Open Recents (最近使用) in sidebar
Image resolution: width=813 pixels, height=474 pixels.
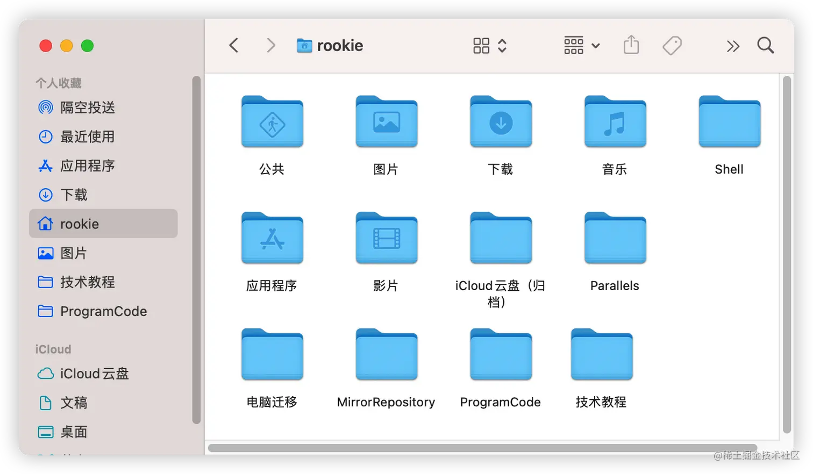click(x=103, y=137)
